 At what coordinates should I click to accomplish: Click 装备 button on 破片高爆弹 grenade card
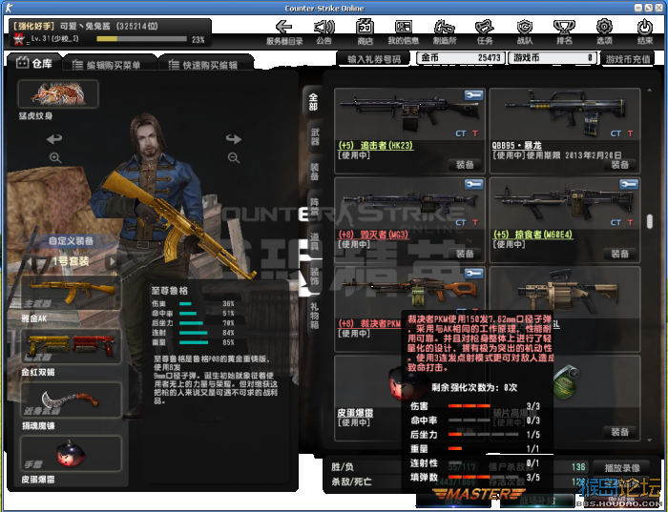click(x=620, y=432)
